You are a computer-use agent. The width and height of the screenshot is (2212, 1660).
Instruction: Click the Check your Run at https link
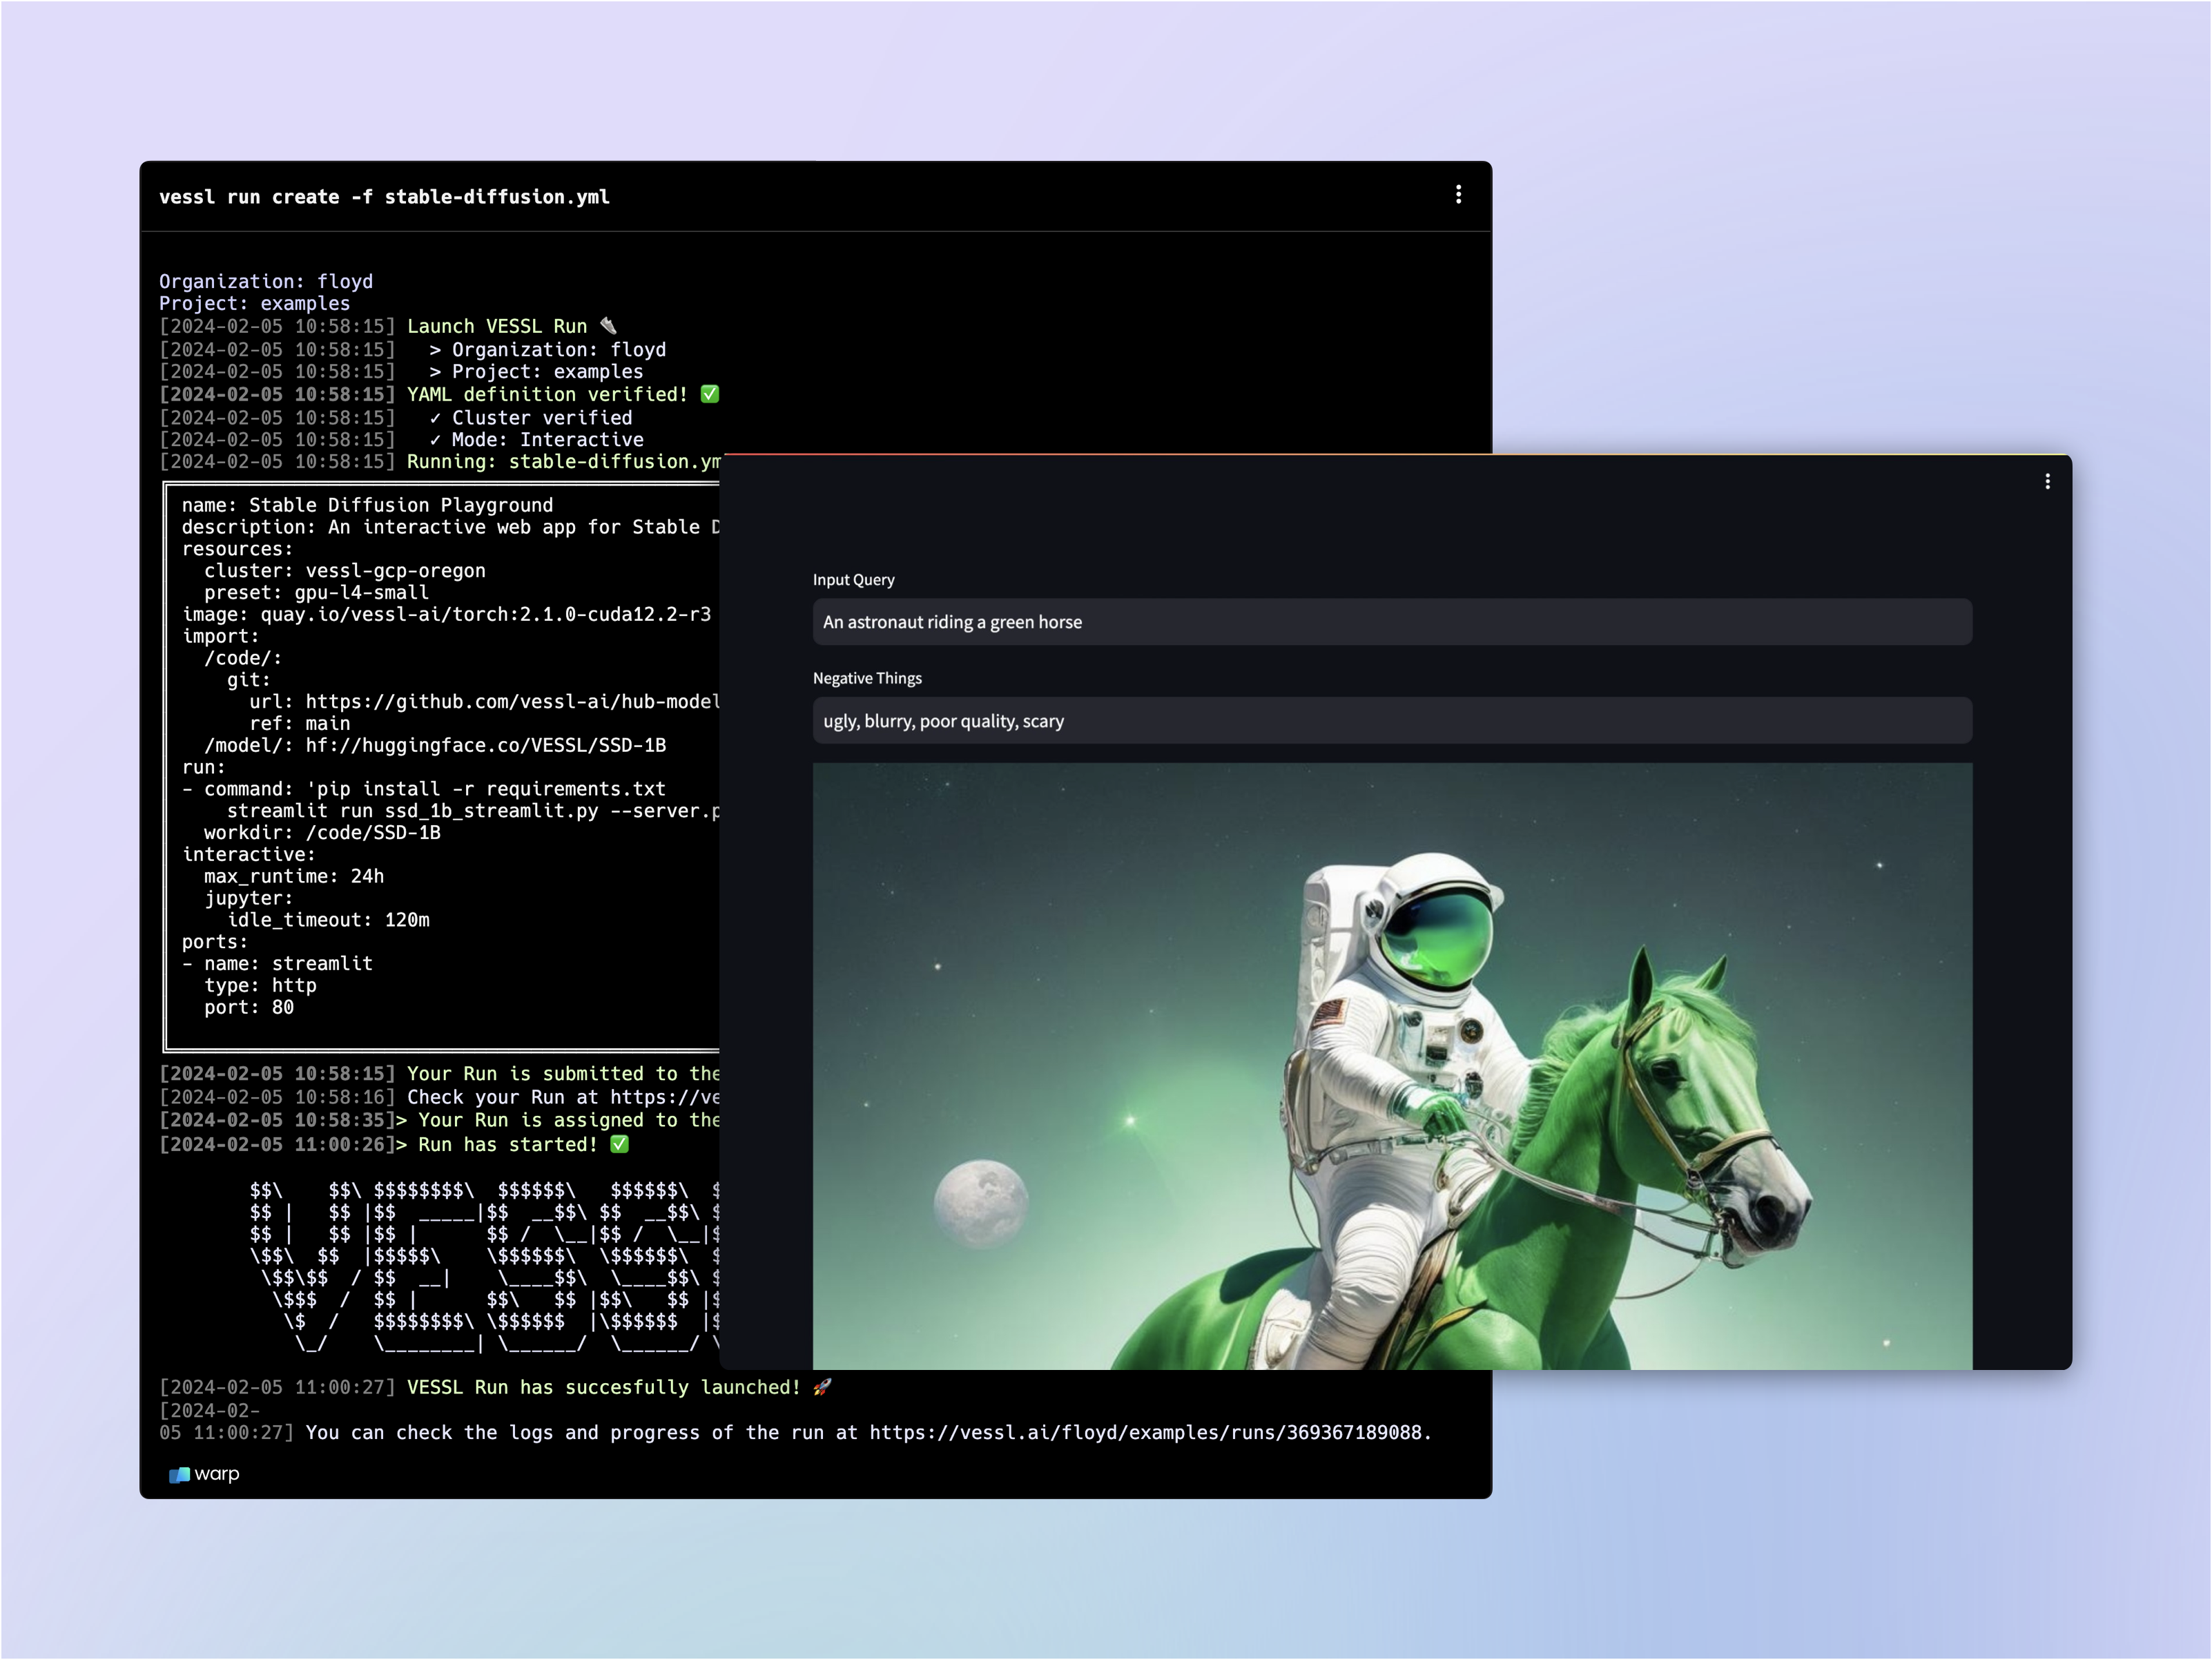coord(664,1097)
